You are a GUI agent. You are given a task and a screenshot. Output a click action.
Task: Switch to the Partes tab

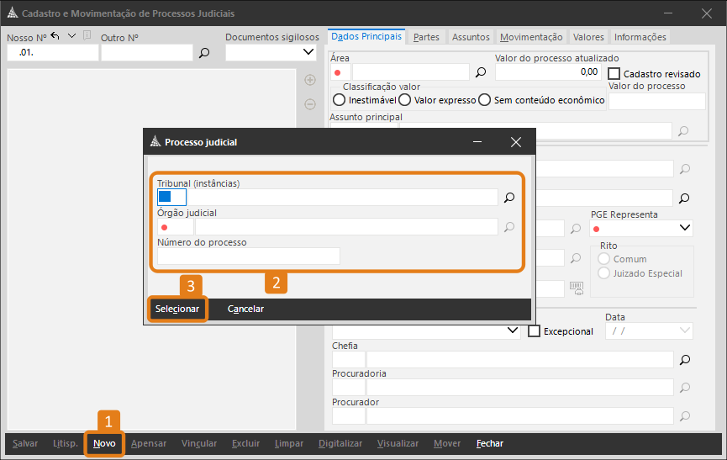(x=426, y=37)
